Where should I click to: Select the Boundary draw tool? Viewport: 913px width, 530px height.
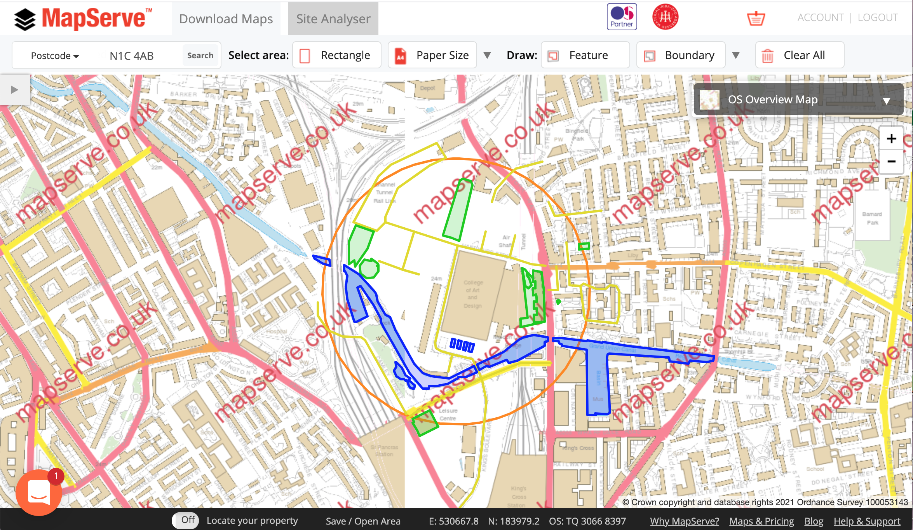click(681, 55)
